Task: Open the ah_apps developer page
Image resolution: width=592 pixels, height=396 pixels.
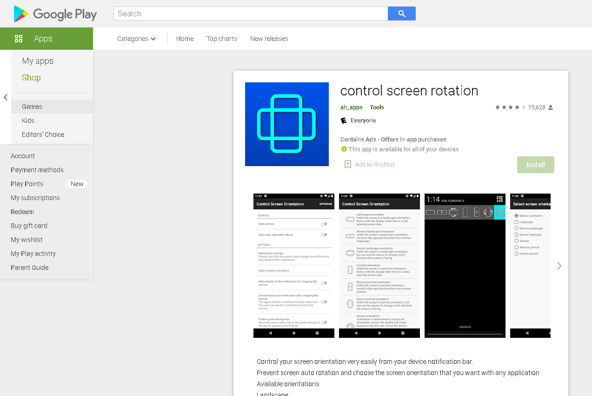Action: [x=352, y=107]
